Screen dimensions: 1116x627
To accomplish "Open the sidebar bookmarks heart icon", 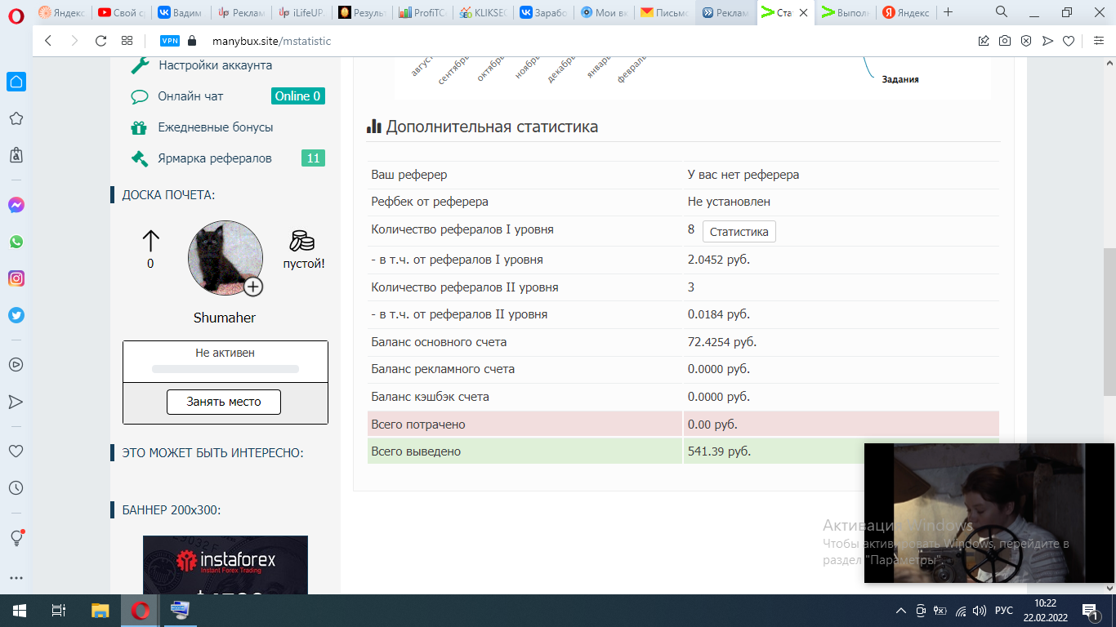I will [x=16, y=451].
